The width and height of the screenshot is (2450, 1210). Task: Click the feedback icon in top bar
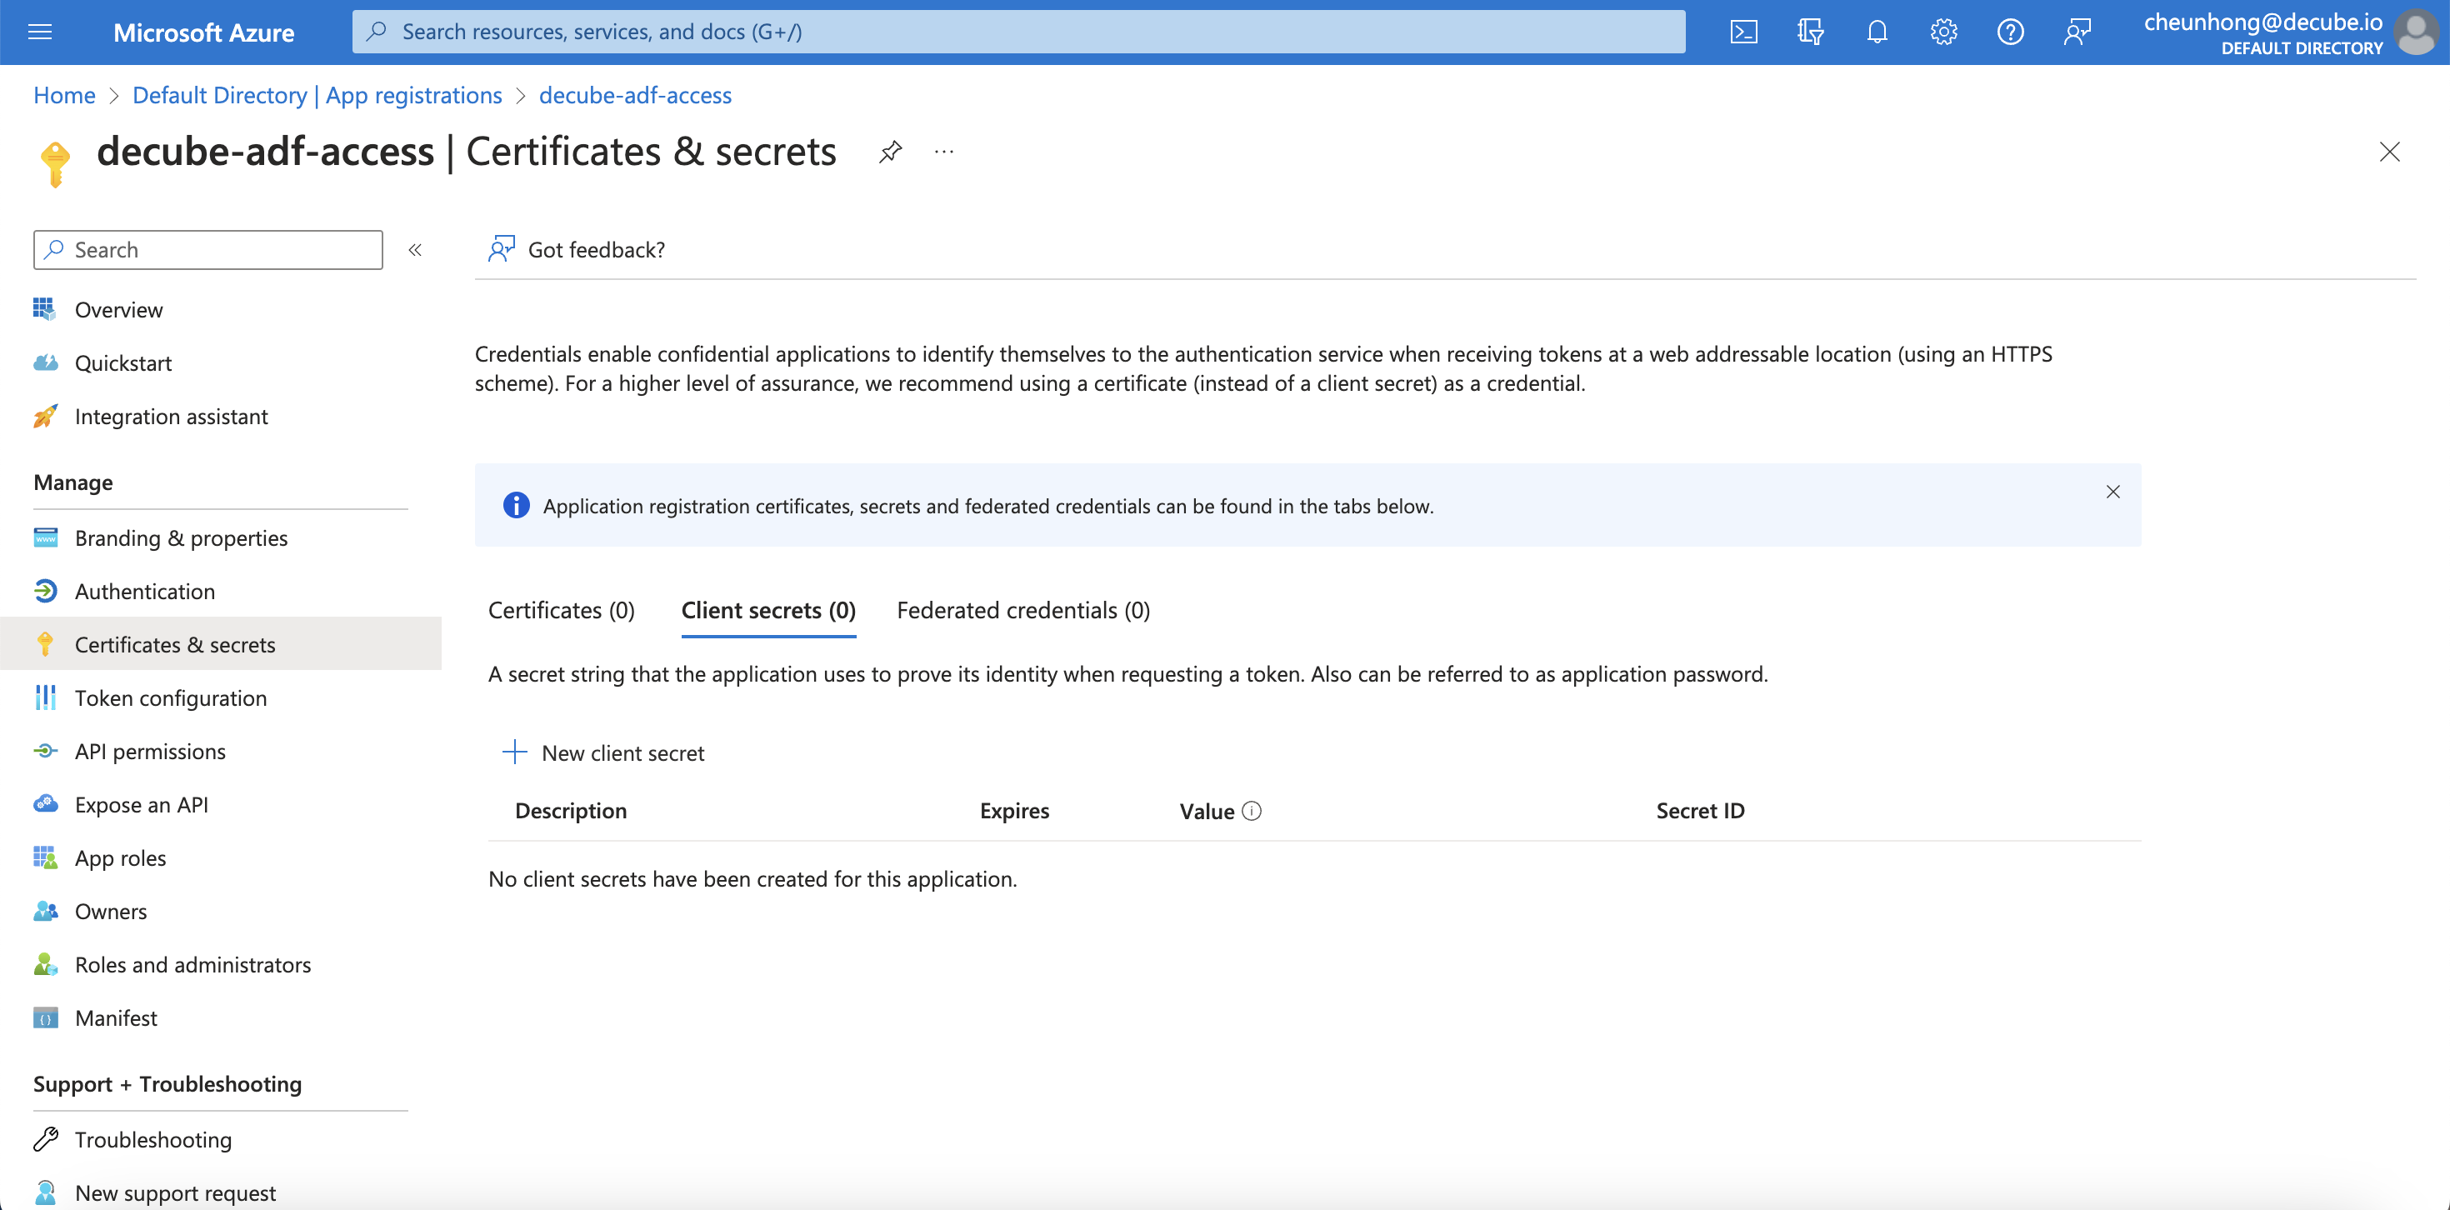click(x=2077, y=32)
